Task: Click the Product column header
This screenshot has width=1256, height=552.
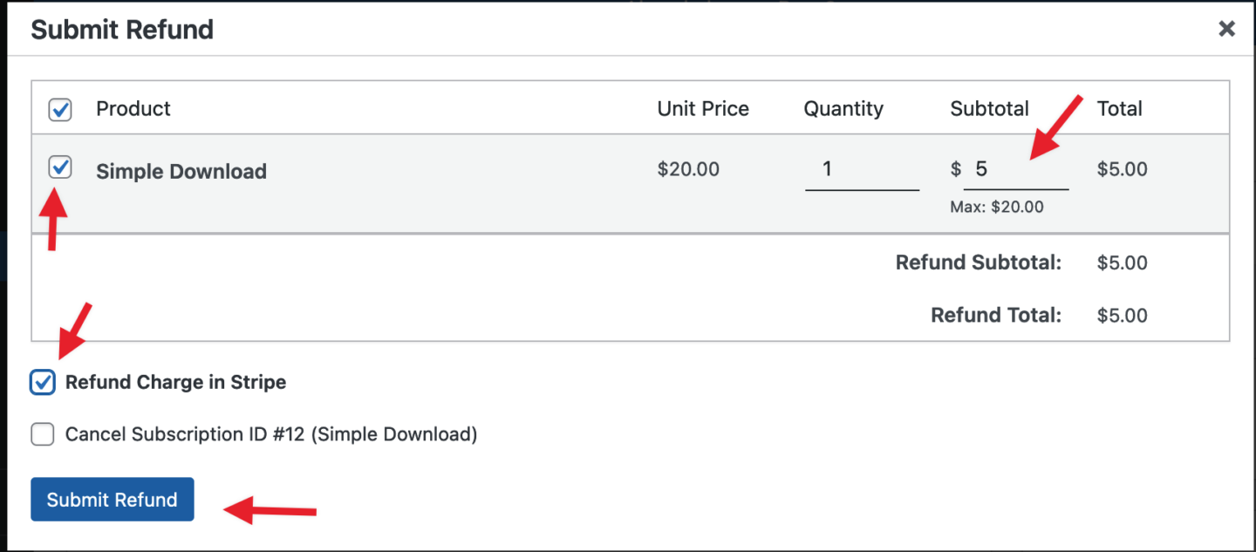Action: [133, 108]
